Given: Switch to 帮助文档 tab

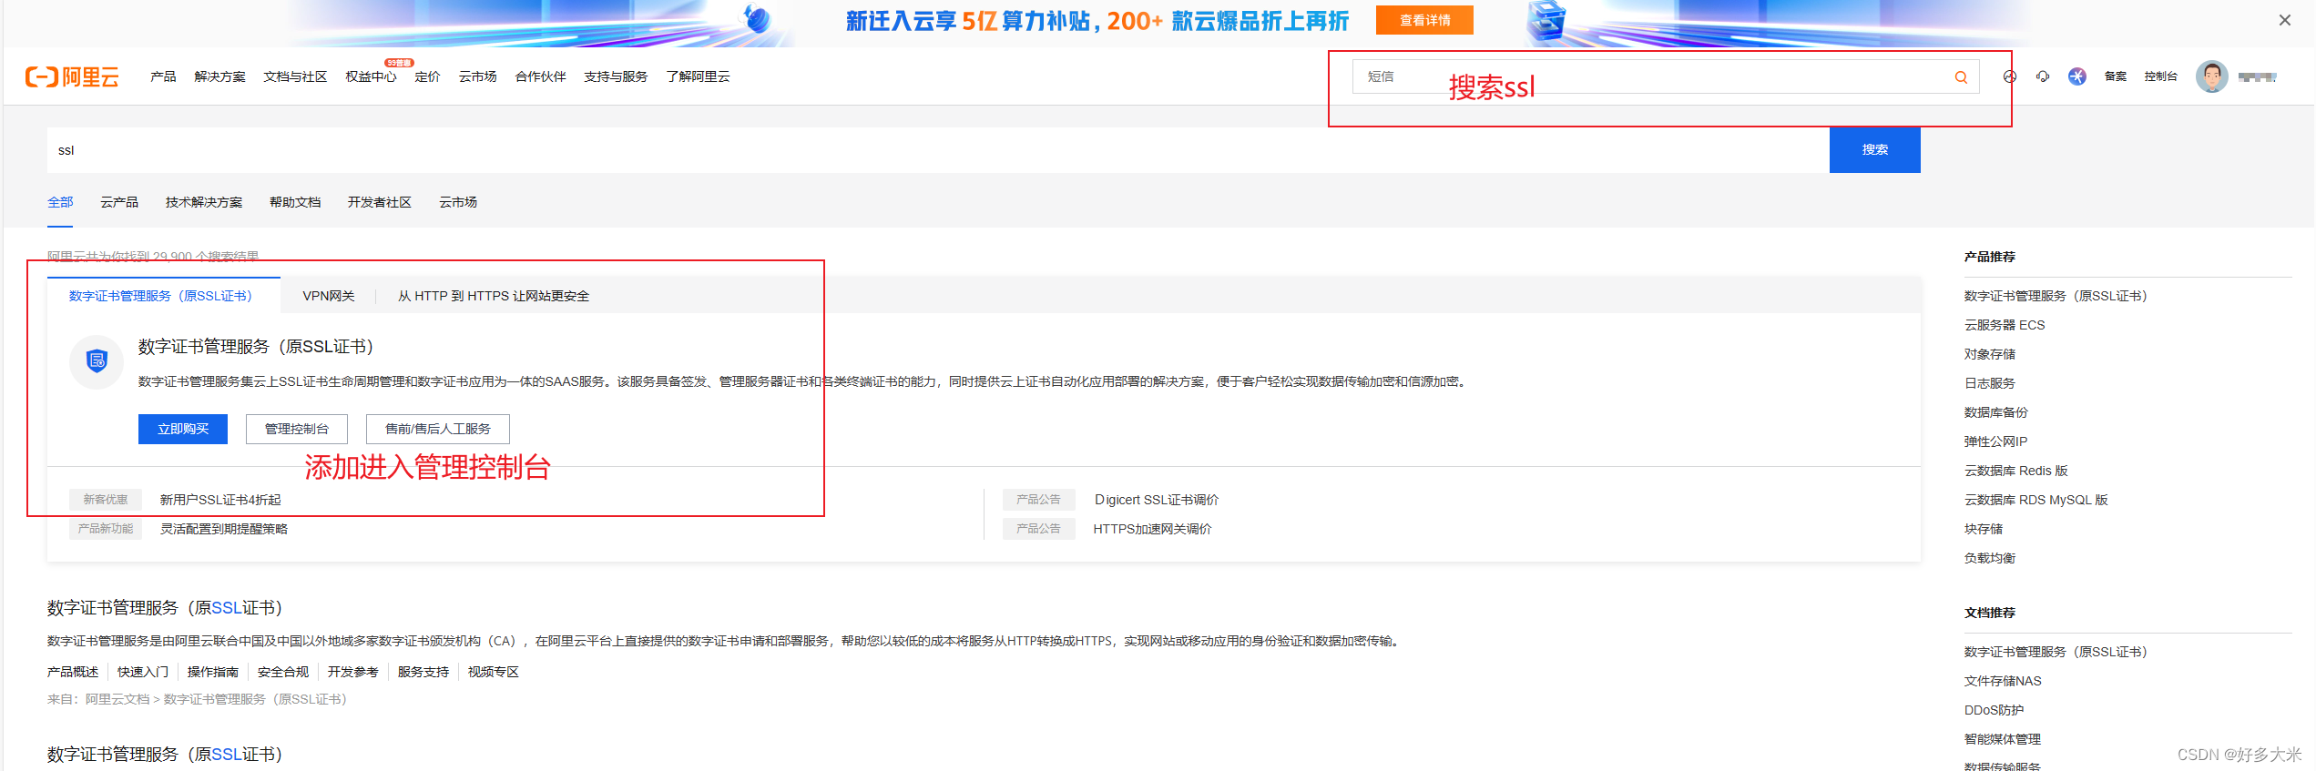Looking at the screenshot, I should 295,202.
